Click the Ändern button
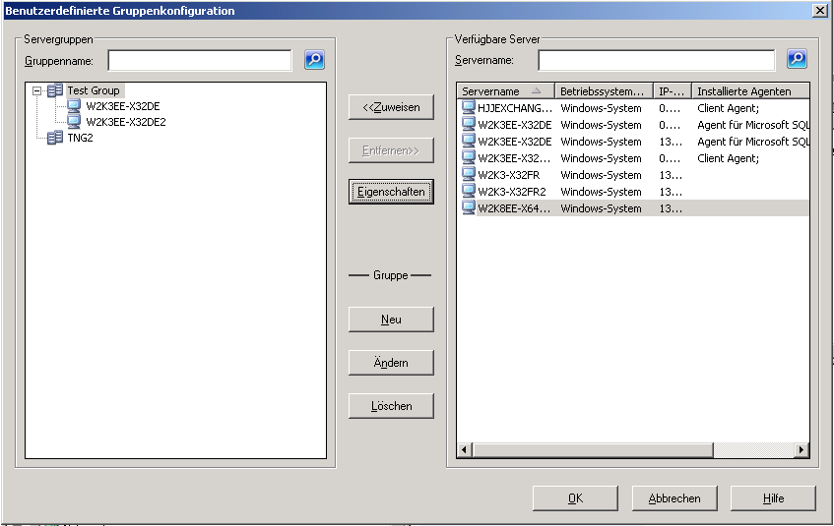 point(391,363)
